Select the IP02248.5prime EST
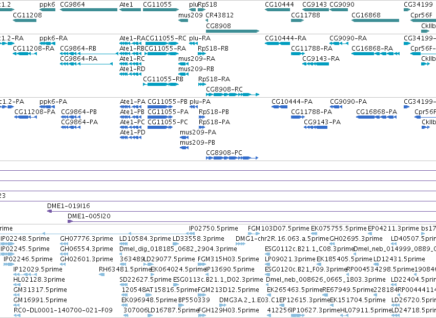Viewport: 436px width, 318px height. [8, 244]
